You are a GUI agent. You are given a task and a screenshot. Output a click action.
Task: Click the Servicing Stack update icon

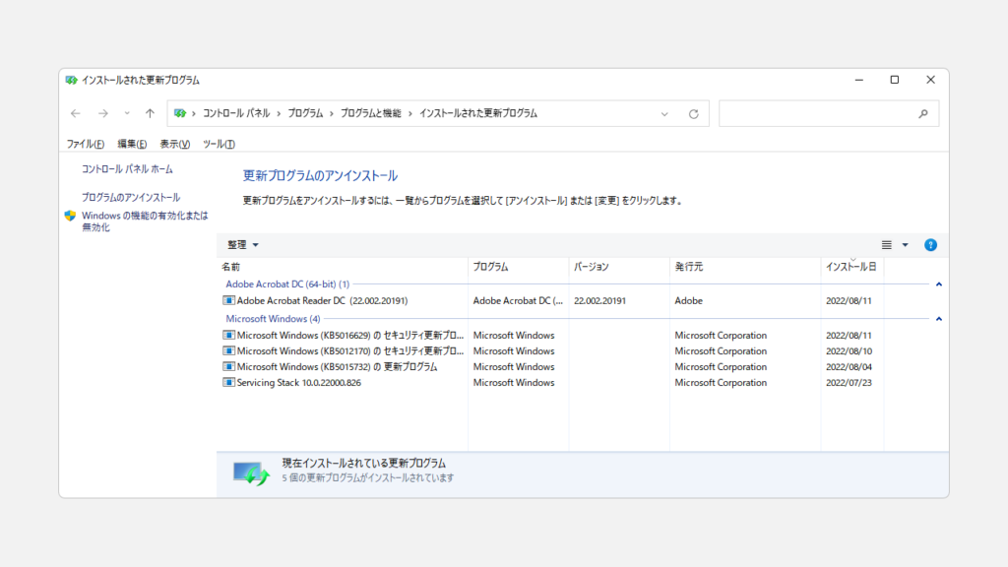(229, 383)
